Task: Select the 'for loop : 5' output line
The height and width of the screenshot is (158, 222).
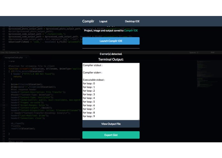Action: coord(89,102)
